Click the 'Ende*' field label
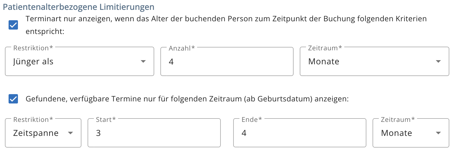This screenshot has width=455, height=153. point(251,120)
